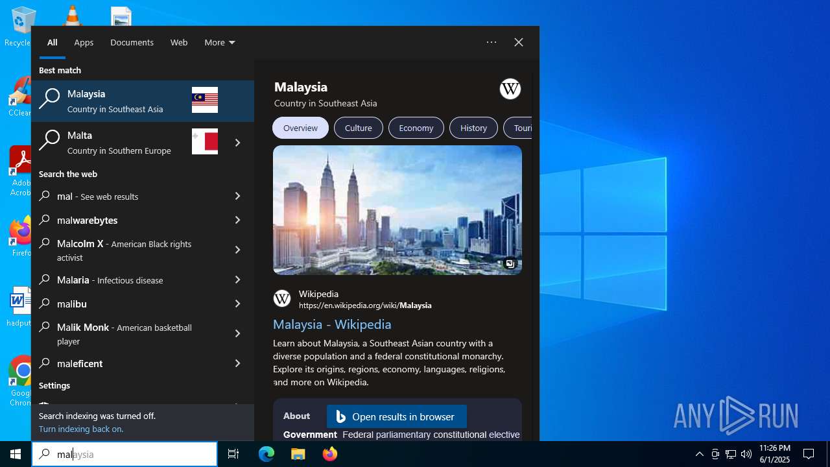Expand the Malik Monk suggestion arrow
The image size is (830, 467).
click(237, 333)
